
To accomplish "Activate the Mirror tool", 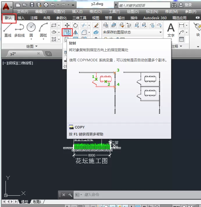I will [x=75, y=32].
